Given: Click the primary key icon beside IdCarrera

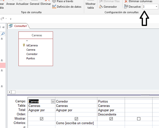Looking at the screenshot, I should pos(24,45).
